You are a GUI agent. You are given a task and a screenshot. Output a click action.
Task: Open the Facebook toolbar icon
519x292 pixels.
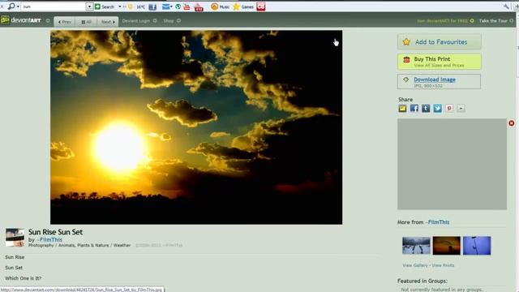pyautogui.click(x=152, y=6)
